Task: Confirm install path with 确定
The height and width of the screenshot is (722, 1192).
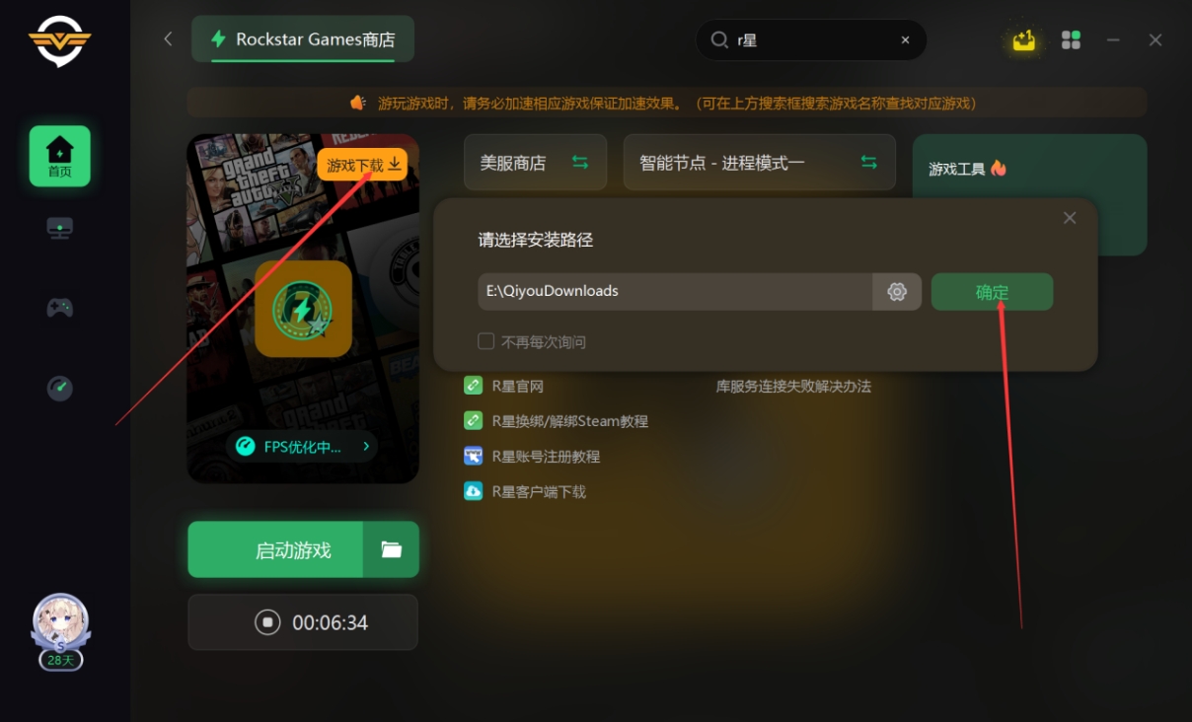Action: pyautogui.click(x=992, y=292)
